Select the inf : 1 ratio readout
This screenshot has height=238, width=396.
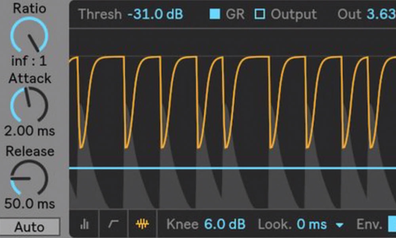point(30,61)
